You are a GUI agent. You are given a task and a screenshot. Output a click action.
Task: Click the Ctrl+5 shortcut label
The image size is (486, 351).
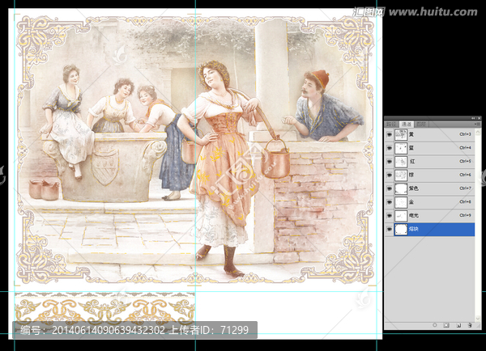point(465,161)
